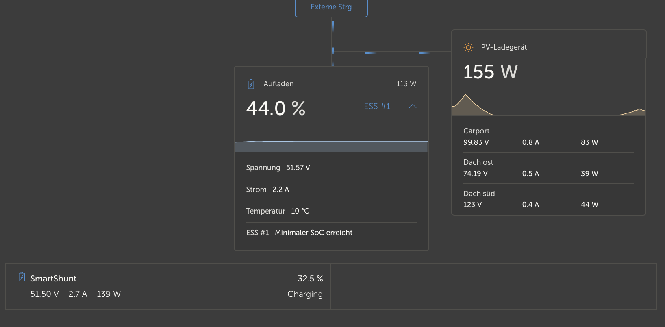665x327 pixels.
Task: Click the sun icon in PV-Ladegerät card
Action: click(468, 48)
